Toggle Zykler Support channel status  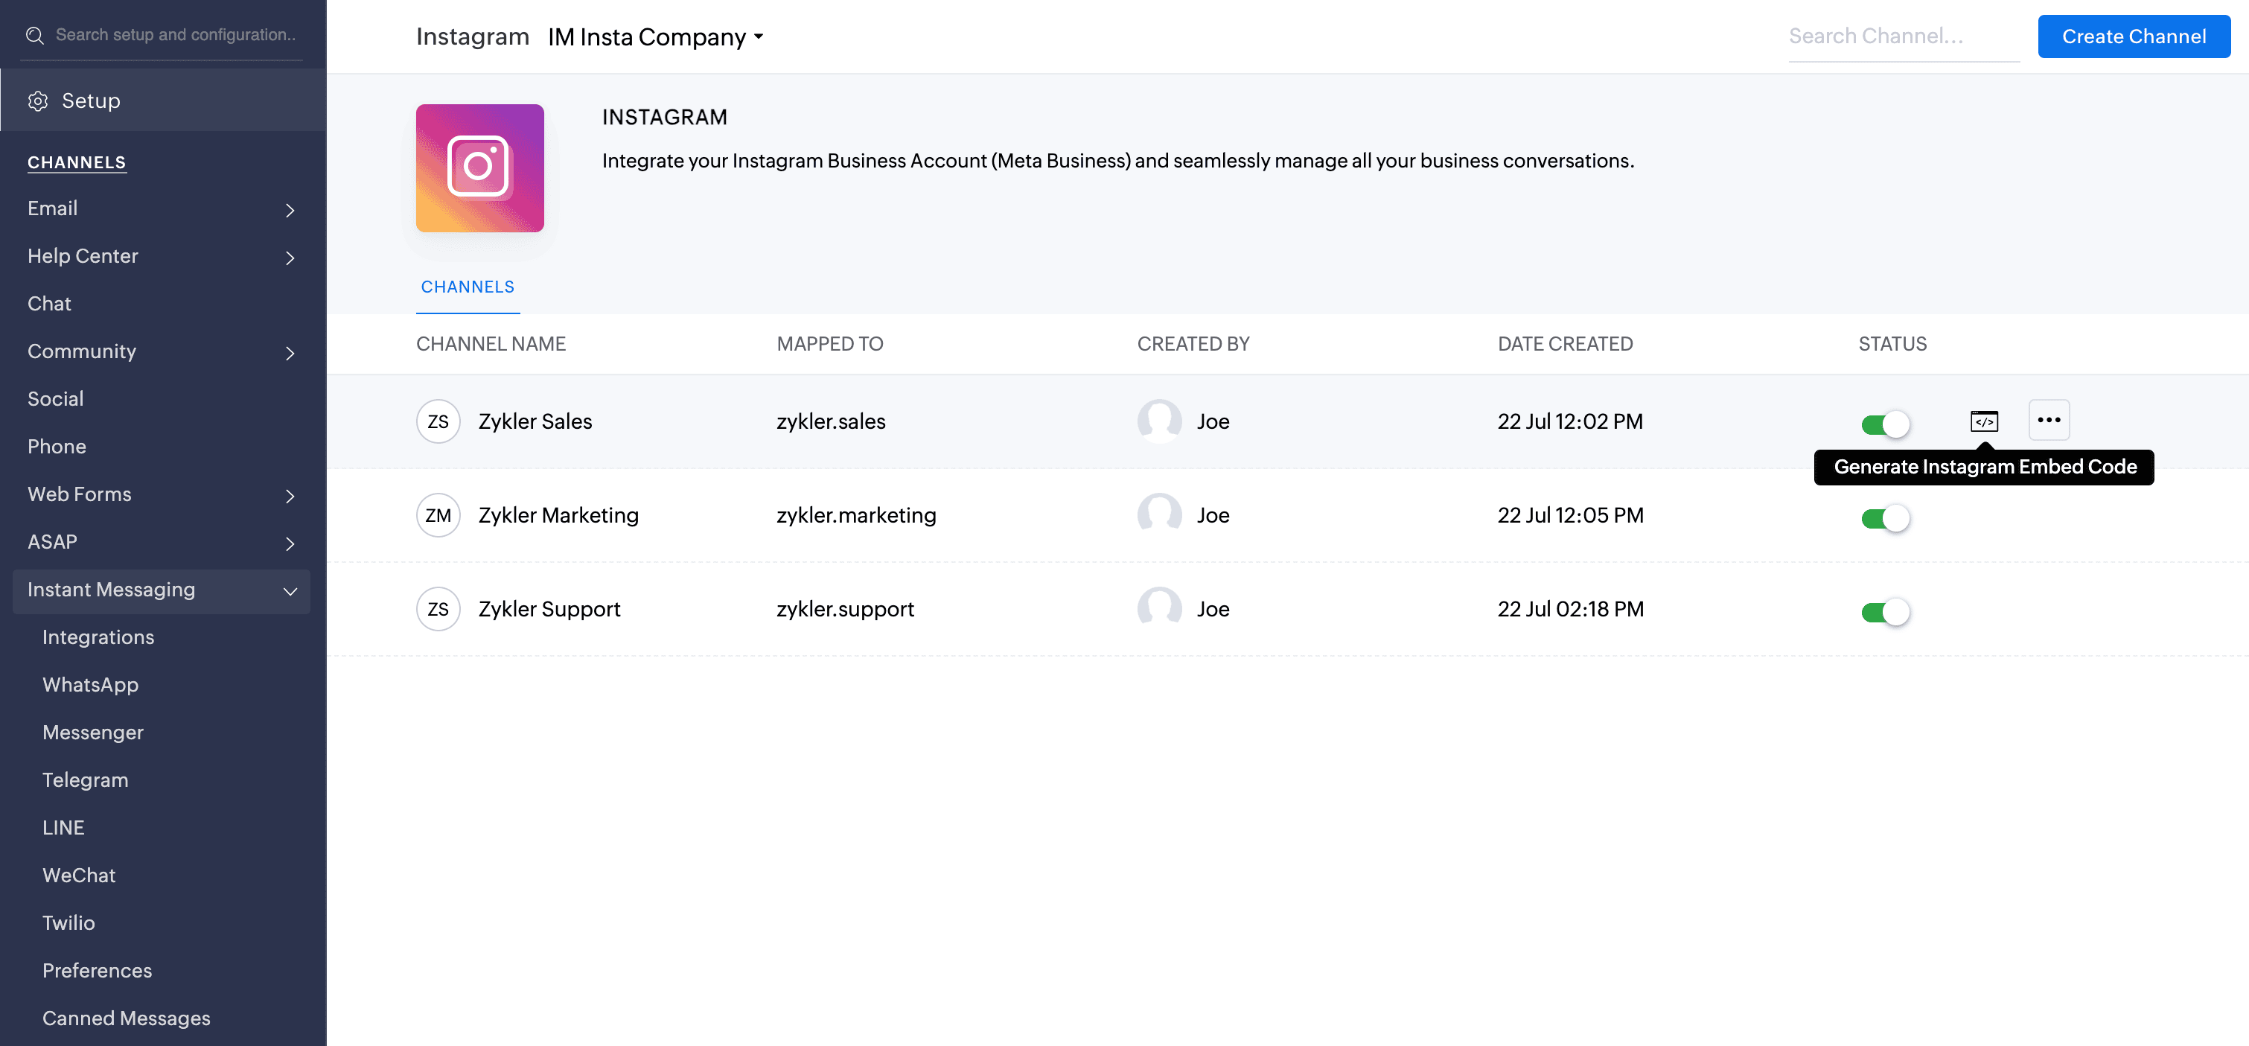point(1885,612)
